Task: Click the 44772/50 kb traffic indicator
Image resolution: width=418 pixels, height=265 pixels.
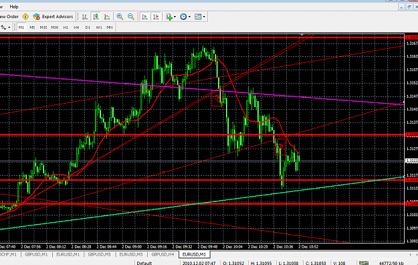Action: (391, 263)
